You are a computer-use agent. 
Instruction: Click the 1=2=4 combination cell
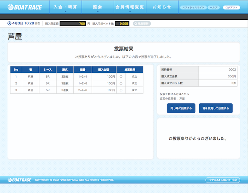point(82,77)
